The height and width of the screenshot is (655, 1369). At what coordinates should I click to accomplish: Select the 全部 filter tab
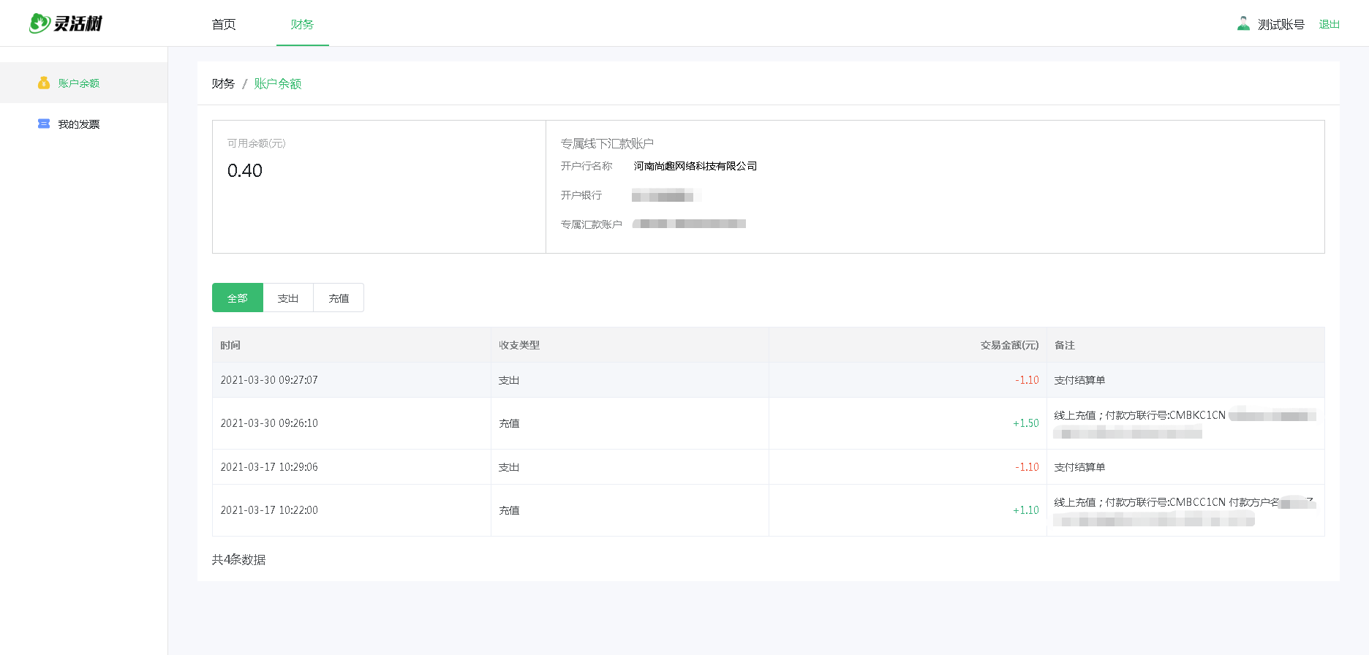238,298
